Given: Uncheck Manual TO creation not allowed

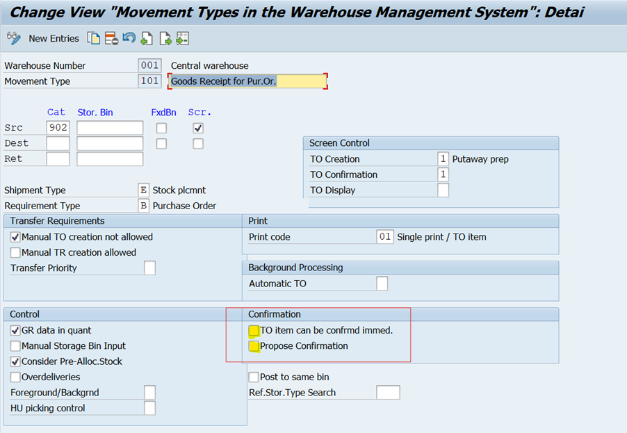Looking at the screenshot, I should [15, 237].
